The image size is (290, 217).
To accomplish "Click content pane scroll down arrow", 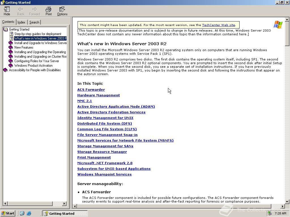I will click(x=287, y=202).
